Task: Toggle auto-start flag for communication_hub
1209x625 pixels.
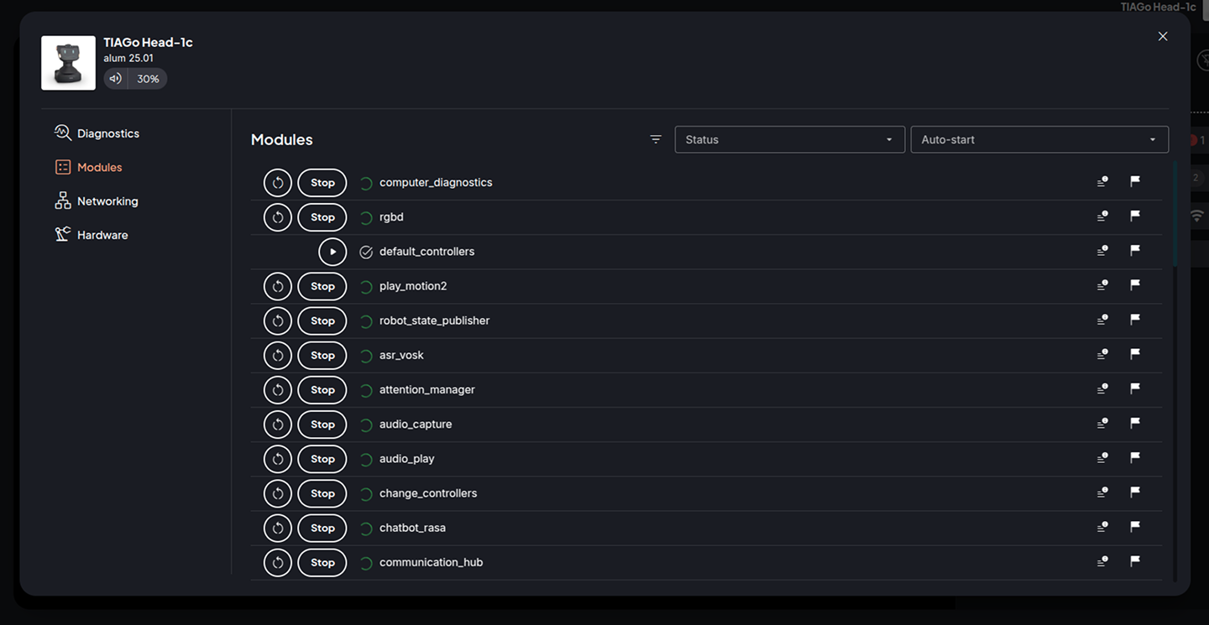Action: [x=1135, y=561]
